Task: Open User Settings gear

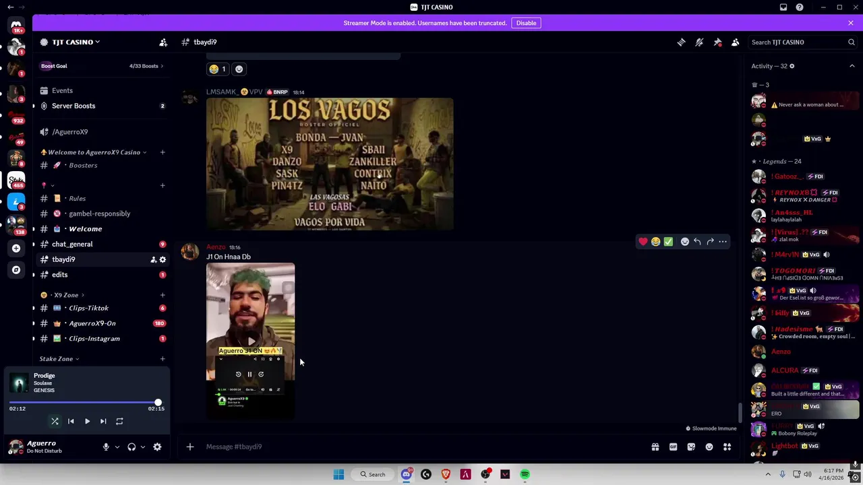Action: 157,447
